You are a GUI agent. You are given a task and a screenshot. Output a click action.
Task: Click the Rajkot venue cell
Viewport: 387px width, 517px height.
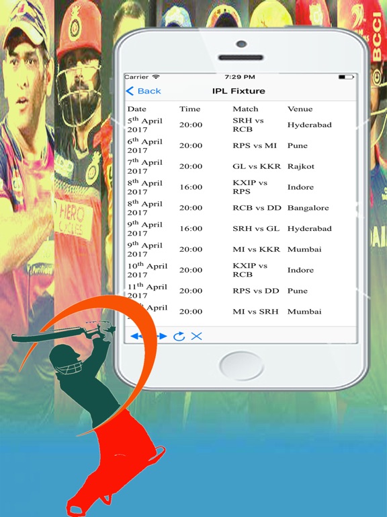pyautogui.click(x=301, y=166)
